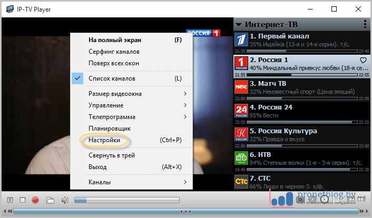Click the double left rewind arrows
Viewport: 372px width, 218px height.
(x=9, y=211)
